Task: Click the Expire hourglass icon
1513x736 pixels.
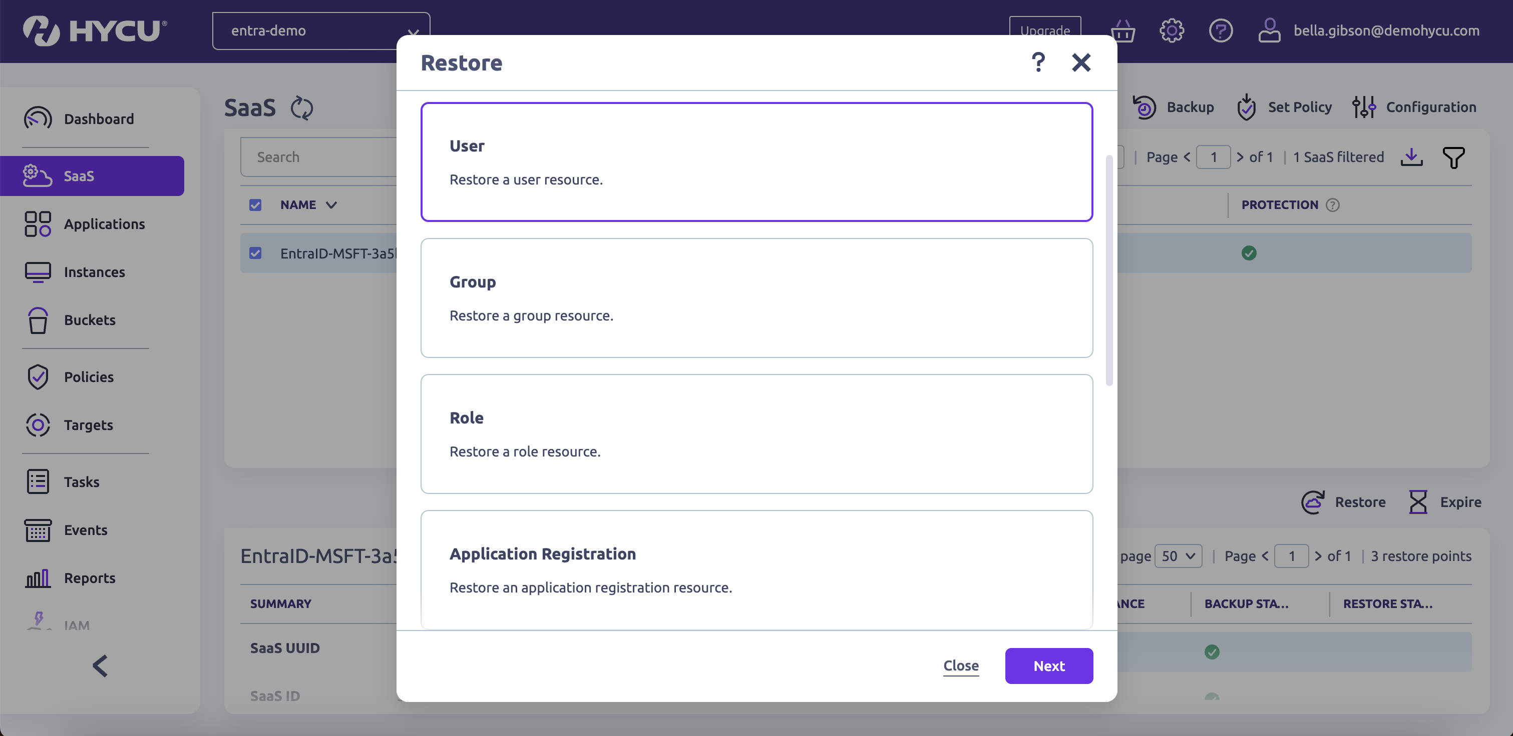Action: [x=1418, y=502]
